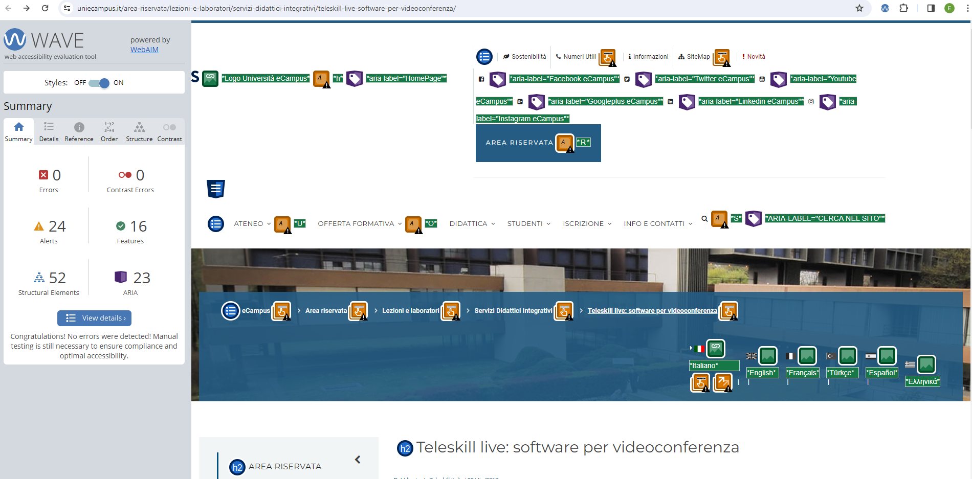Switch to the Structure tab

[x=139, y=132]
